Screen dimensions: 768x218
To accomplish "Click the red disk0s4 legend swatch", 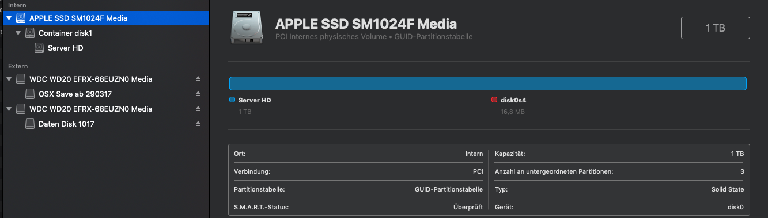I will pos(494,100).
